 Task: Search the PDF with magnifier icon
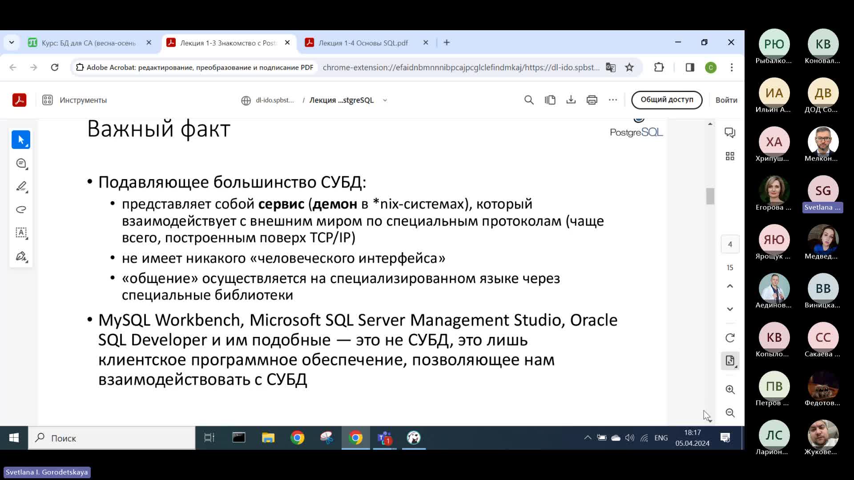pos(529,100)
